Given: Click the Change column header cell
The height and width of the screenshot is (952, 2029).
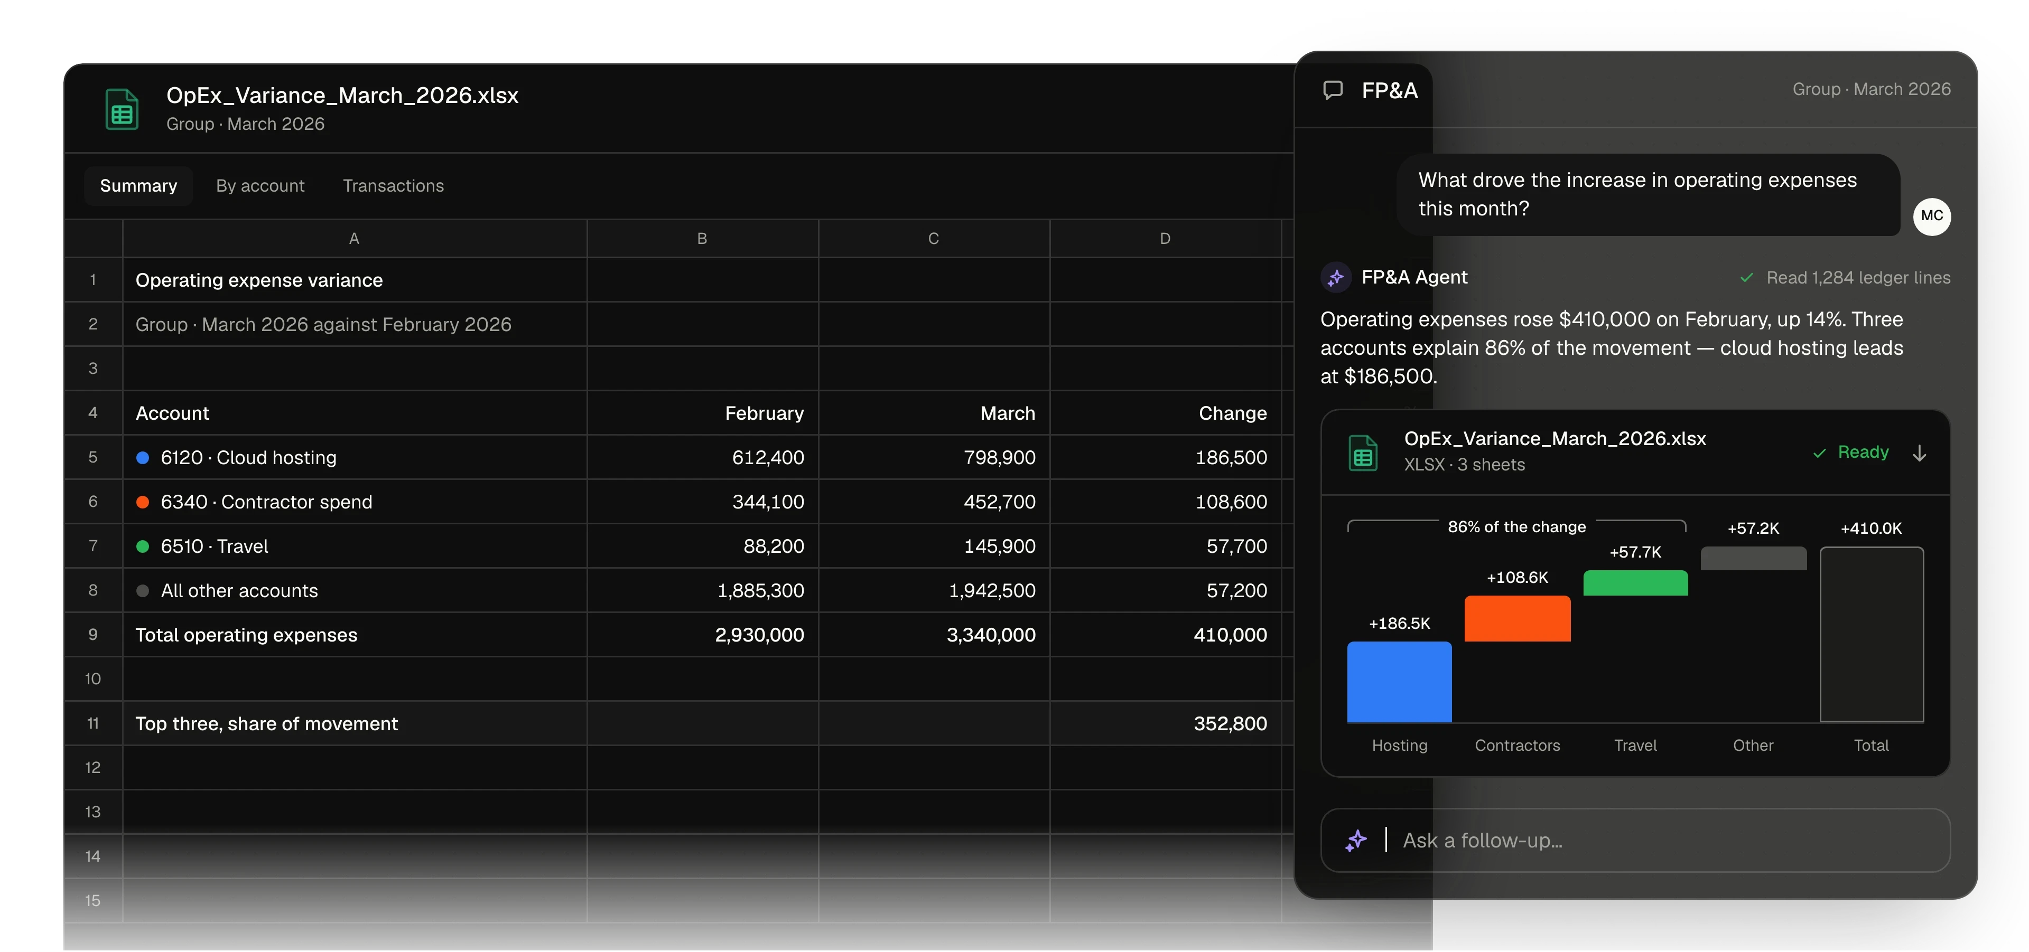Looking at the screenshot, I should pyautogui.click(x=1166, y=413).
